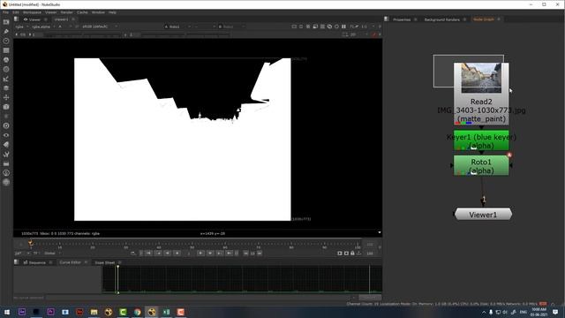Open Chrome from the taskbar
This screenshot has width=565, height=318.
pyautogui.click(x=138, y=312)
